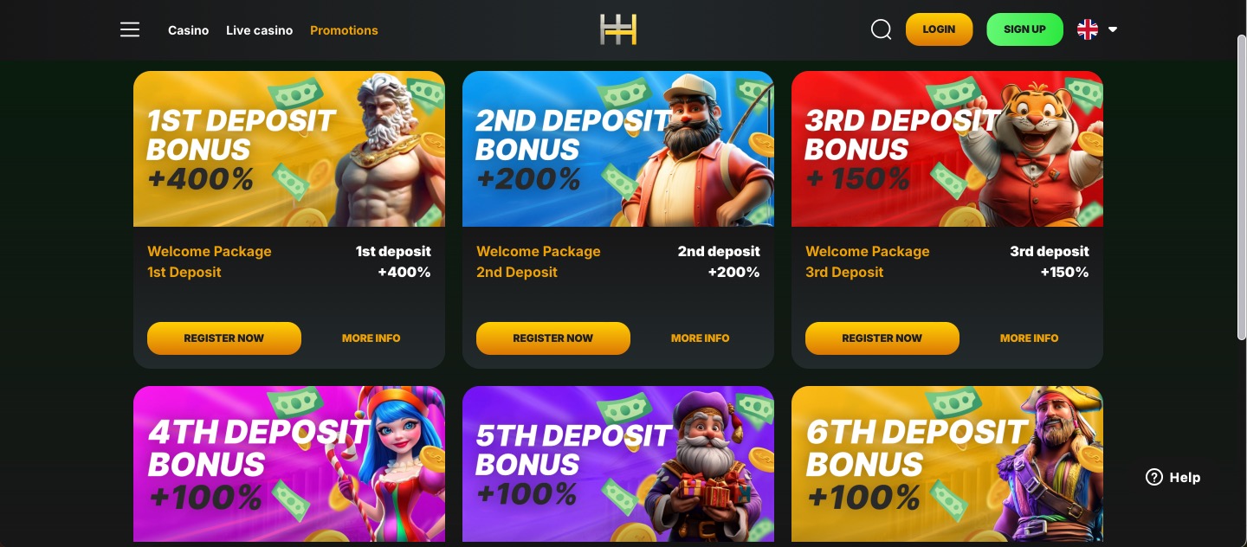Click Register Now under 2nd deposit

pos(553,338)
